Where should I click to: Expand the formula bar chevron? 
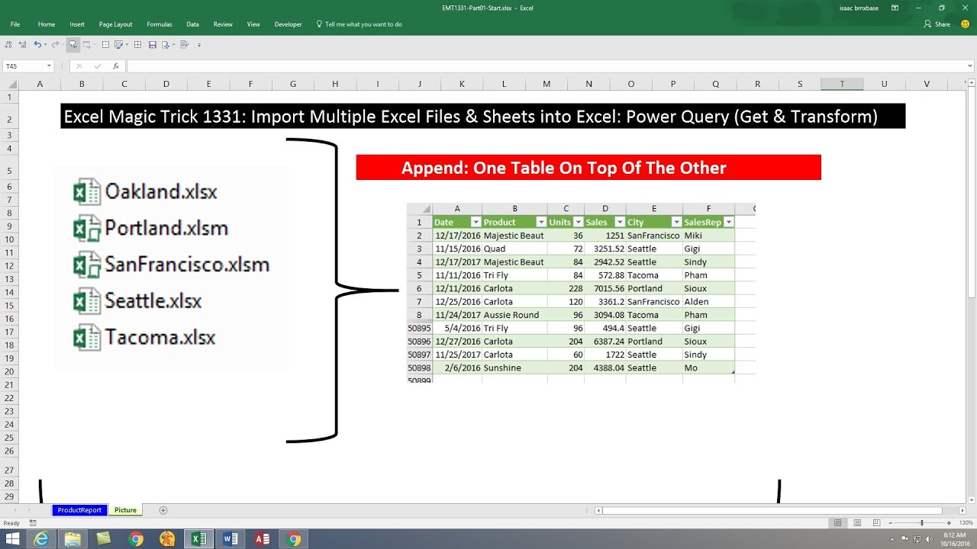969,66
